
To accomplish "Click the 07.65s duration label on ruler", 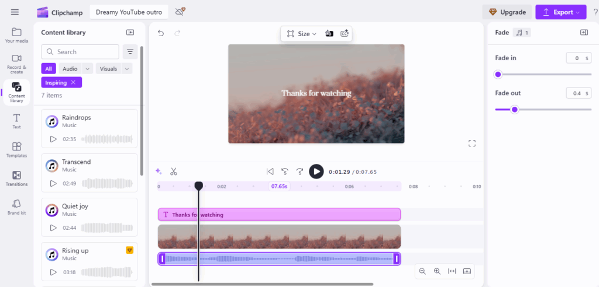I will coord(279,187).
